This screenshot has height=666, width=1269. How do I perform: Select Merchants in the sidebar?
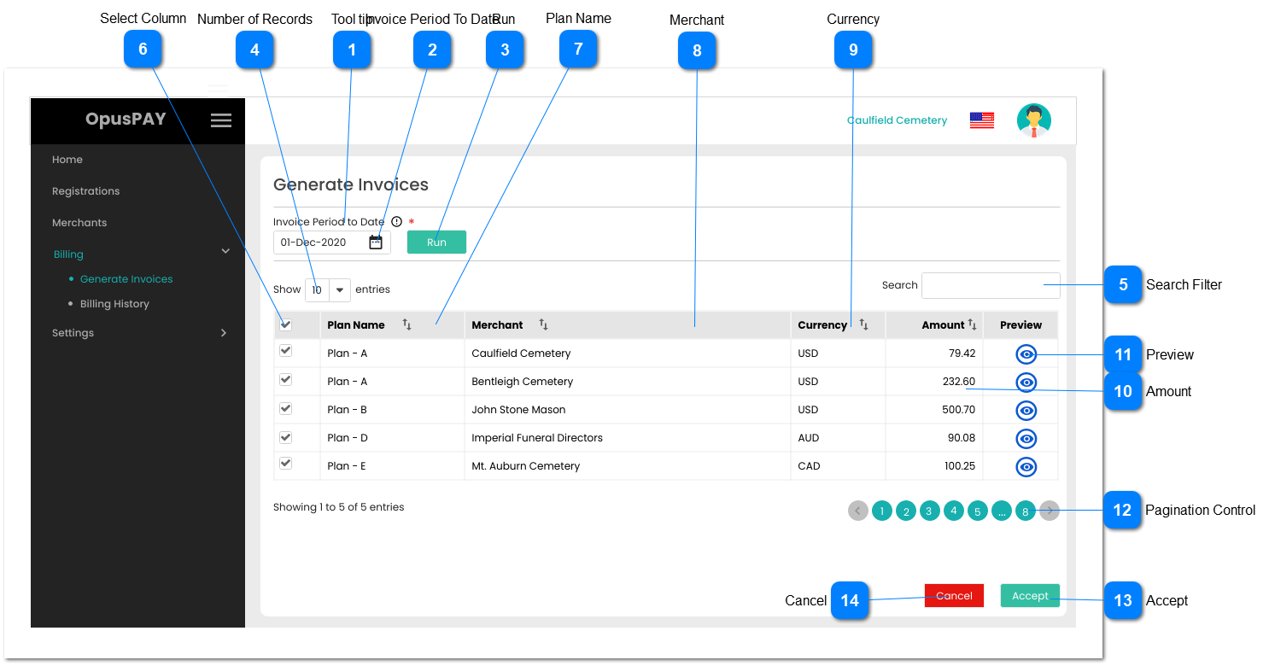[79, 222]
